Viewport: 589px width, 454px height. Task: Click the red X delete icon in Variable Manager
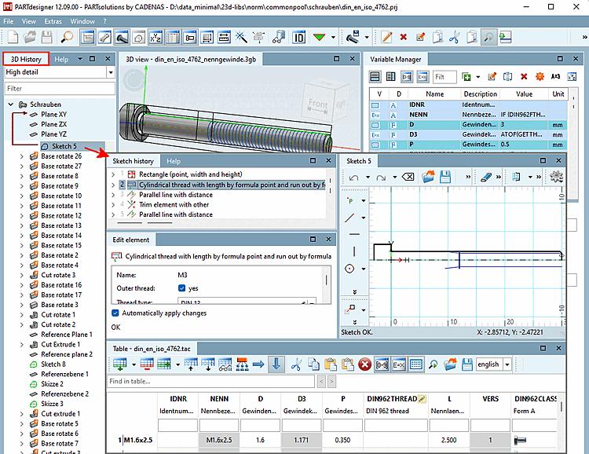[524, 76]
